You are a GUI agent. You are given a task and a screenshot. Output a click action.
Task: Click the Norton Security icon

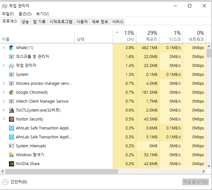tap(11, 119)
